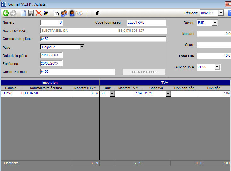The width and height of the screenshot is (231, 171).
Task: Create a new document with blank page icon
Action: coord(24,13)
